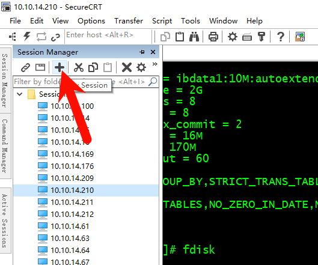Image resolution: width=318 pixels, height=265 pixels.
Task: Click the Keymap editor keyboard icon
Action: [x=247, y=37]
